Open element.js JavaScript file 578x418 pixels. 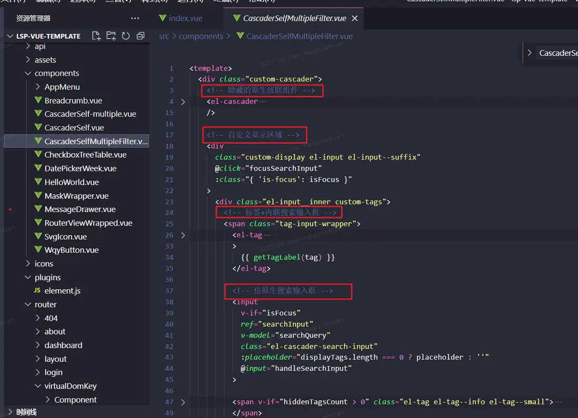[x=62, y=291]
